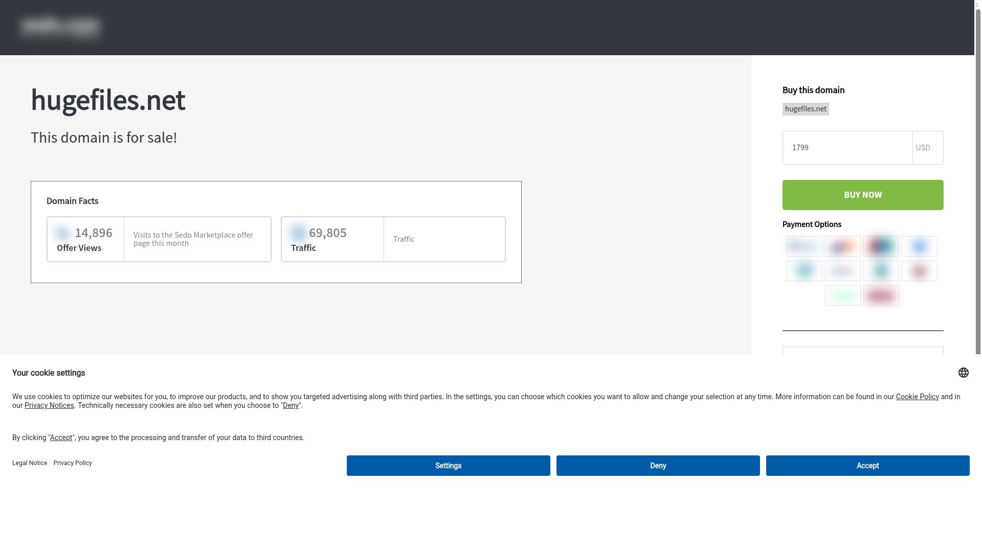The height and width of the screenshot is (552, 982).
Task: Select the red payment icon in last row
Action: pos(881,295)
